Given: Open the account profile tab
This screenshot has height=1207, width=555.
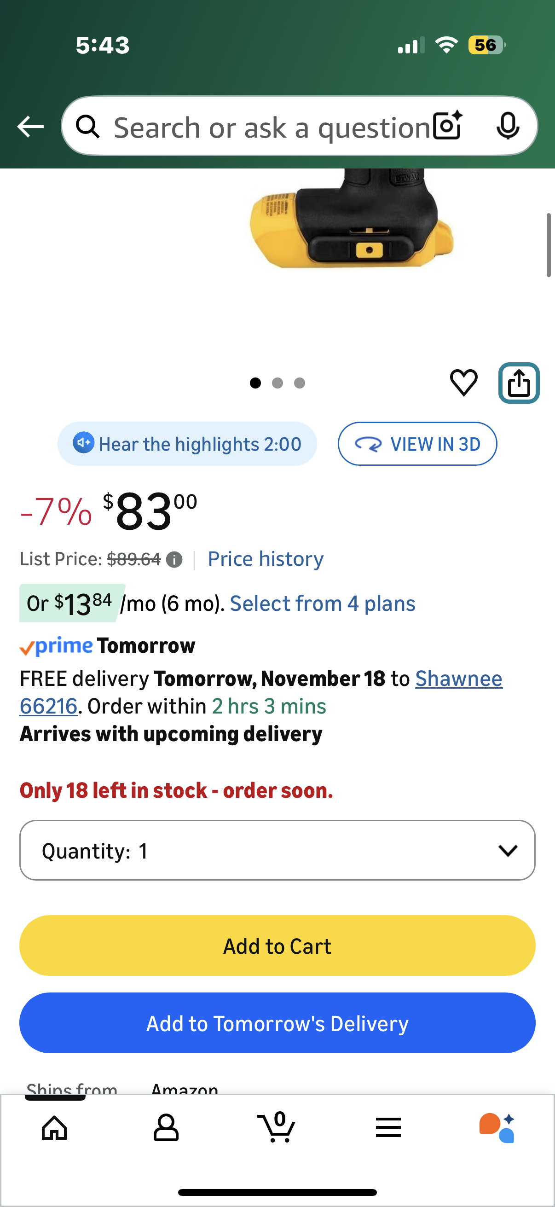Looking at the screenshot, I should pos(166,1127).
